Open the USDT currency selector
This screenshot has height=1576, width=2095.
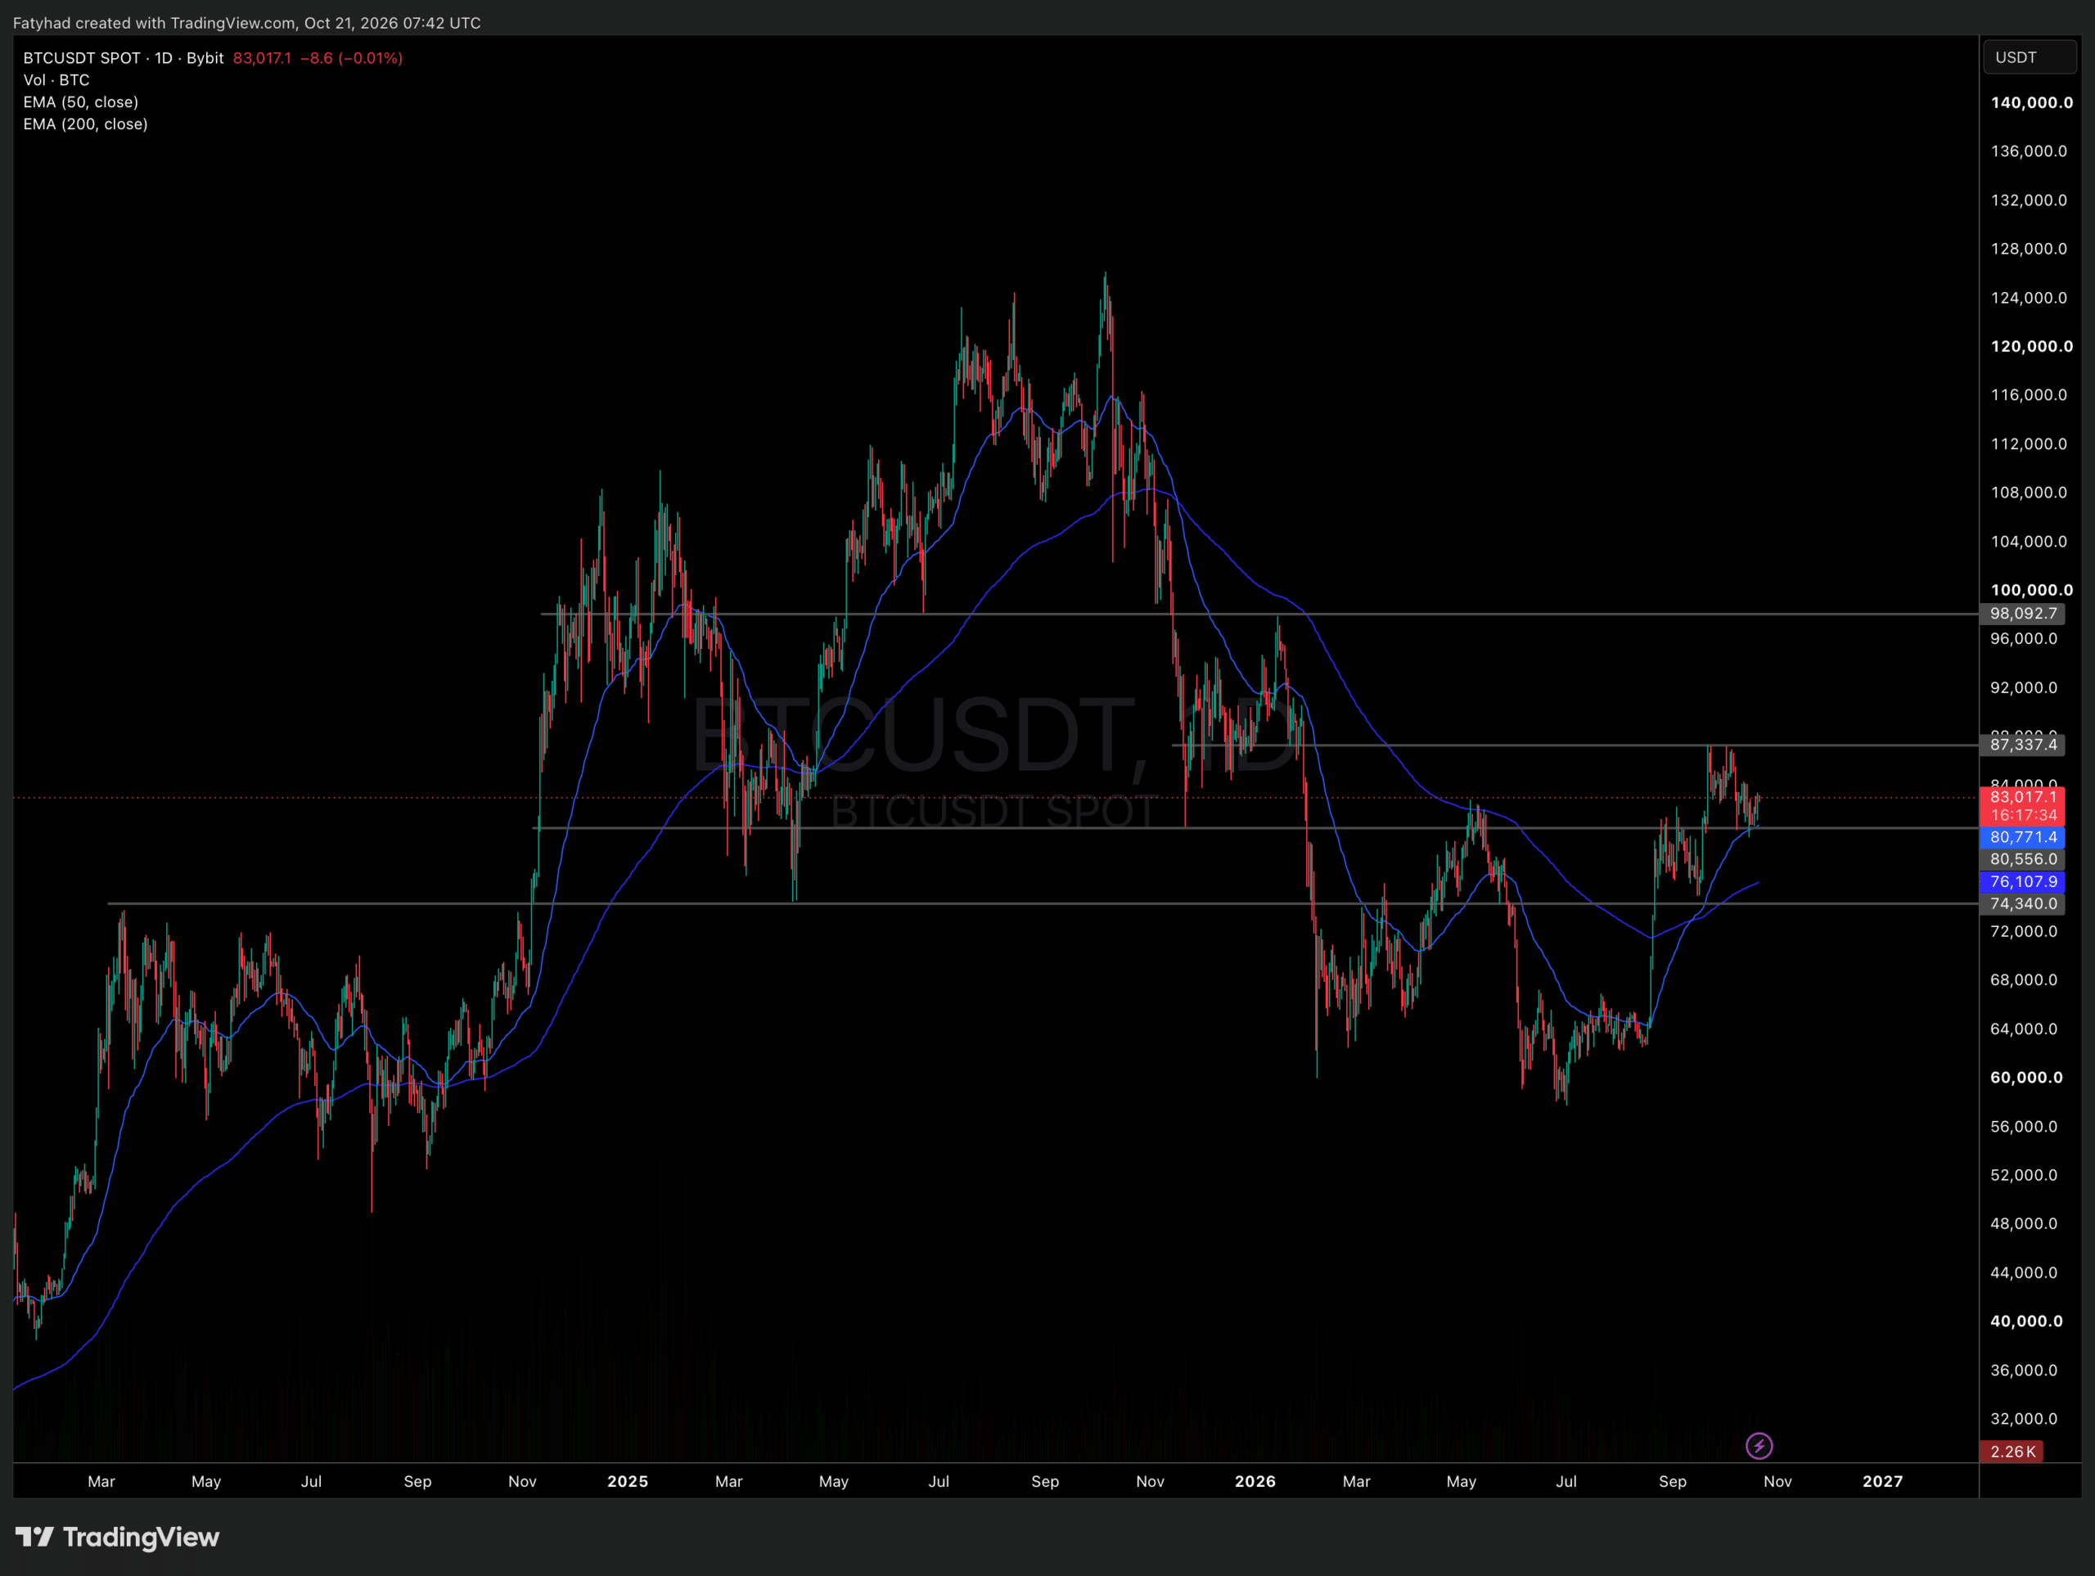pos(2029,58)
